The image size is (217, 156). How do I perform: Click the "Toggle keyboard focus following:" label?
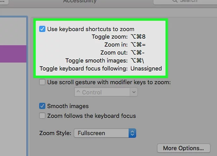coord(84,69)
